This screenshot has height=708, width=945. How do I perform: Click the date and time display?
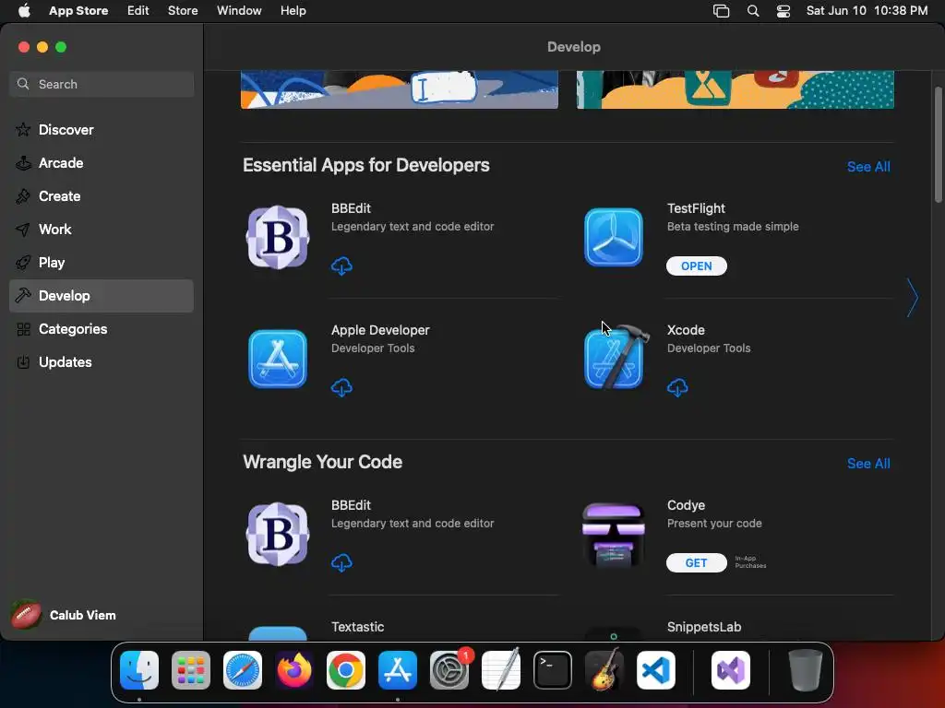(867, 11)
